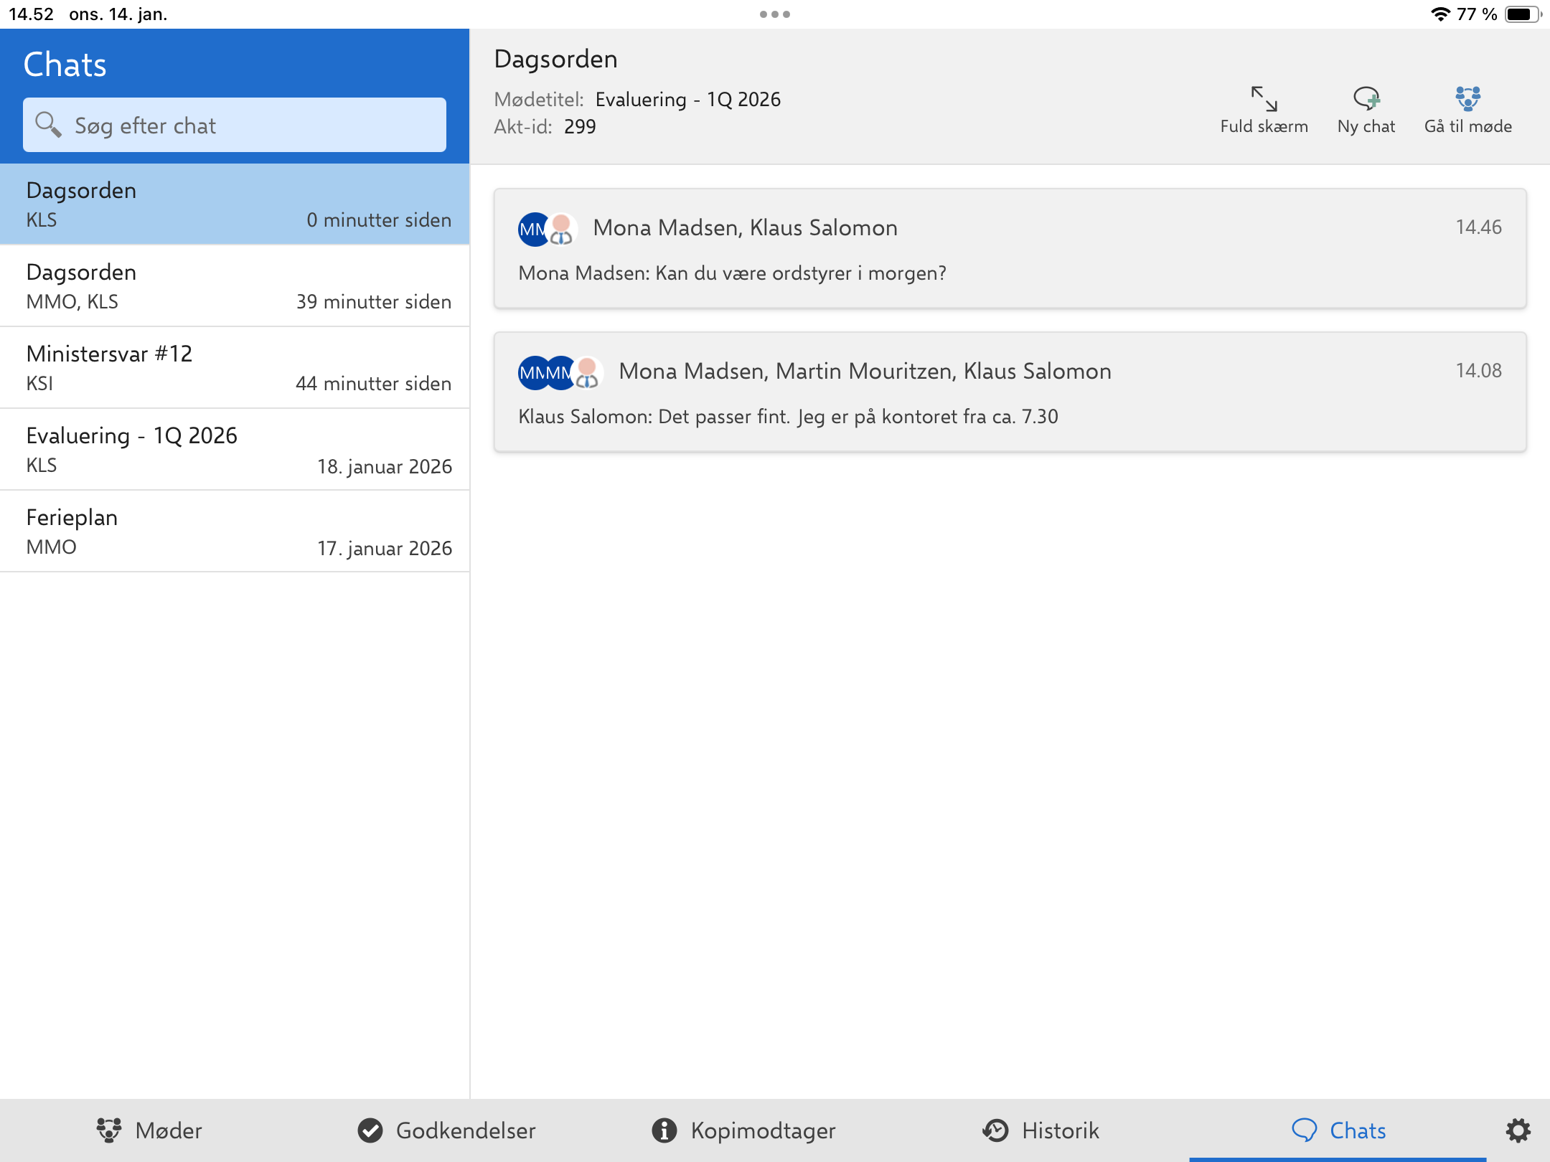Select Evaluering - 1Q 2026 chat
This screenshot has height=1162, width=1550.
point(235,450)
